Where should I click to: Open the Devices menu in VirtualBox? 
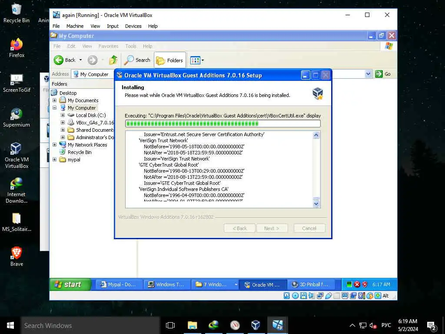(x=133, y=26)
